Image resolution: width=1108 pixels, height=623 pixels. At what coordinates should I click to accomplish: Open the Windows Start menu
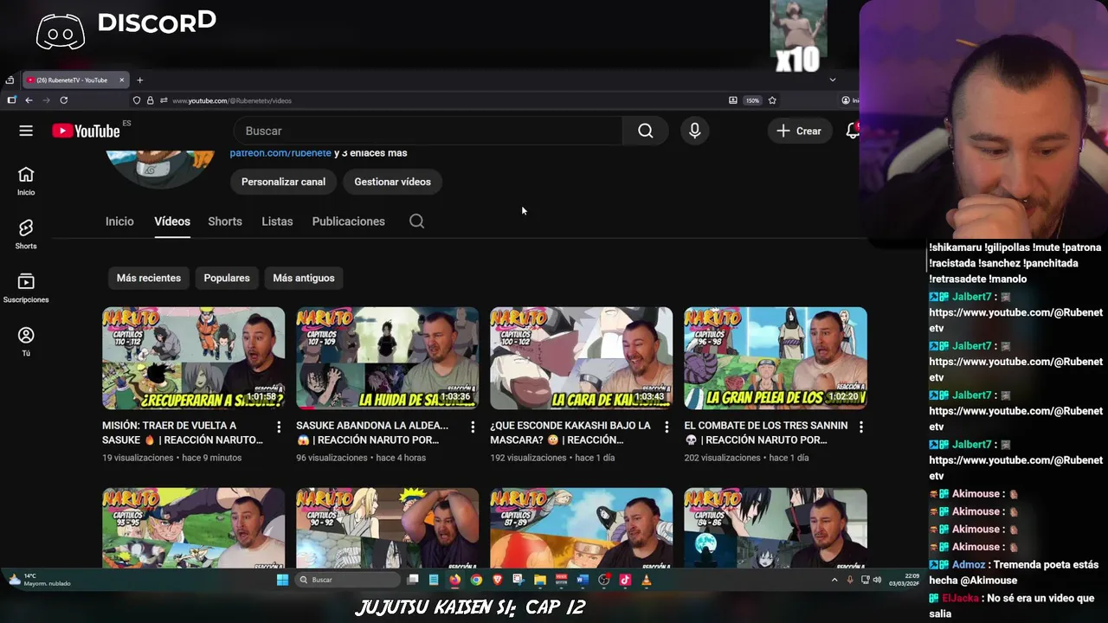[x=282, y=580]
